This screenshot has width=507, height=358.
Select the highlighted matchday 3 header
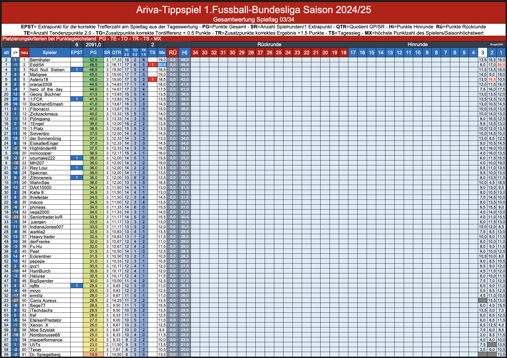pyautogui.click(x=483, y=53)
